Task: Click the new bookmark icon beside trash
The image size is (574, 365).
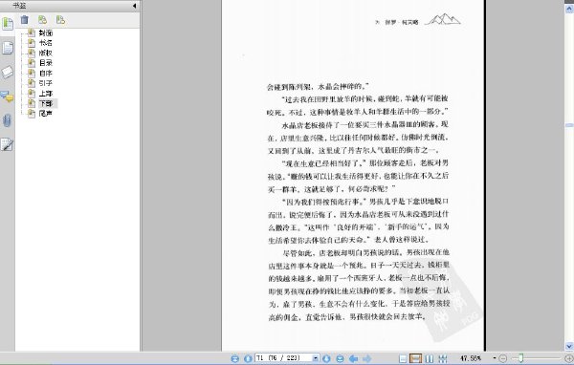Action: click(42, 20)
